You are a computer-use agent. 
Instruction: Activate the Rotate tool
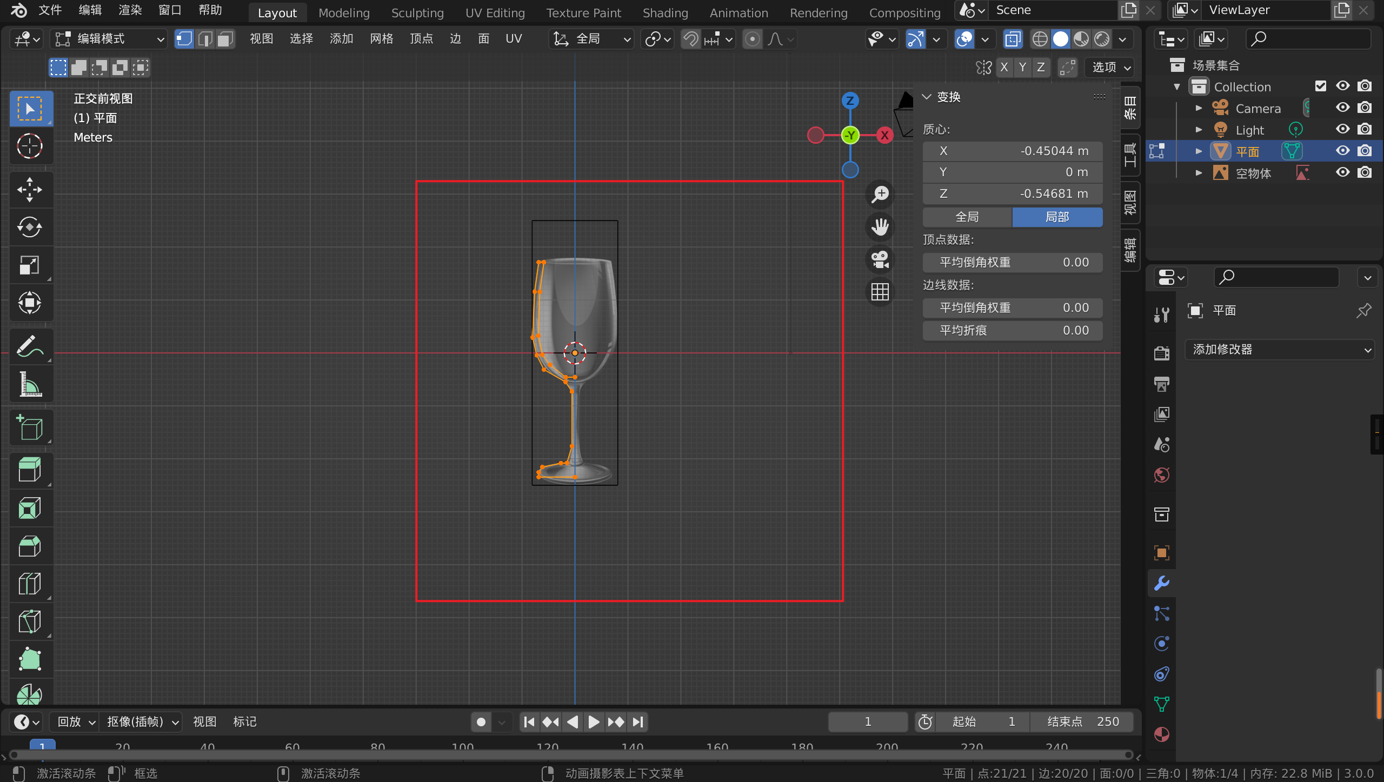click(x=30, y=228)
